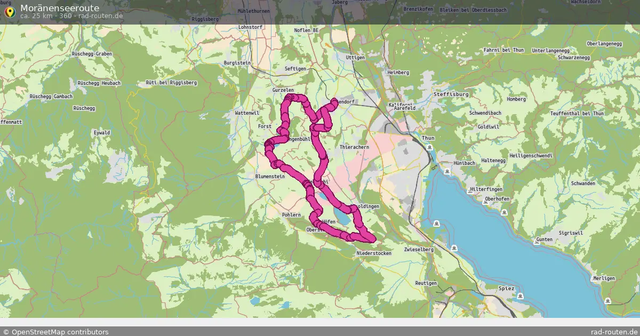Click the Niederstocken label
This screenshot has height=336, width=640.
pyautogui.click(x=374, y=253)
